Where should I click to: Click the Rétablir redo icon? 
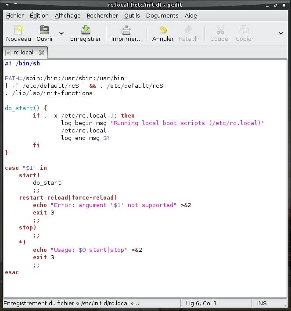tap(188, 30)
